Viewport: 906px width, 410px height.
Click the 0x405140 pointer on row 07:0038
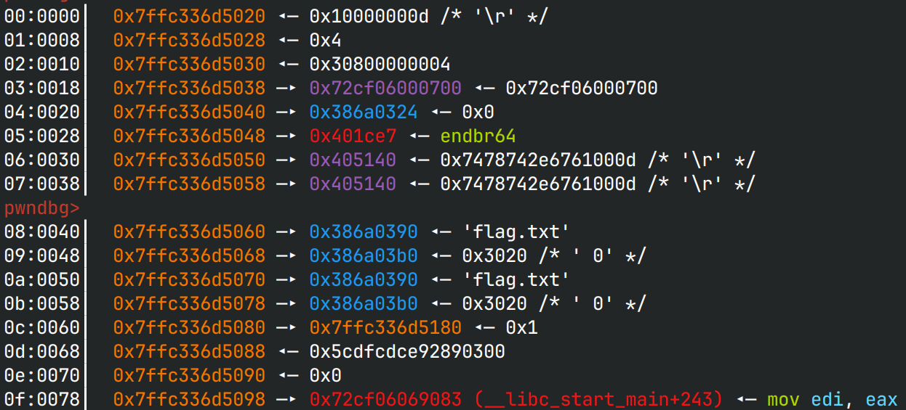353,184
